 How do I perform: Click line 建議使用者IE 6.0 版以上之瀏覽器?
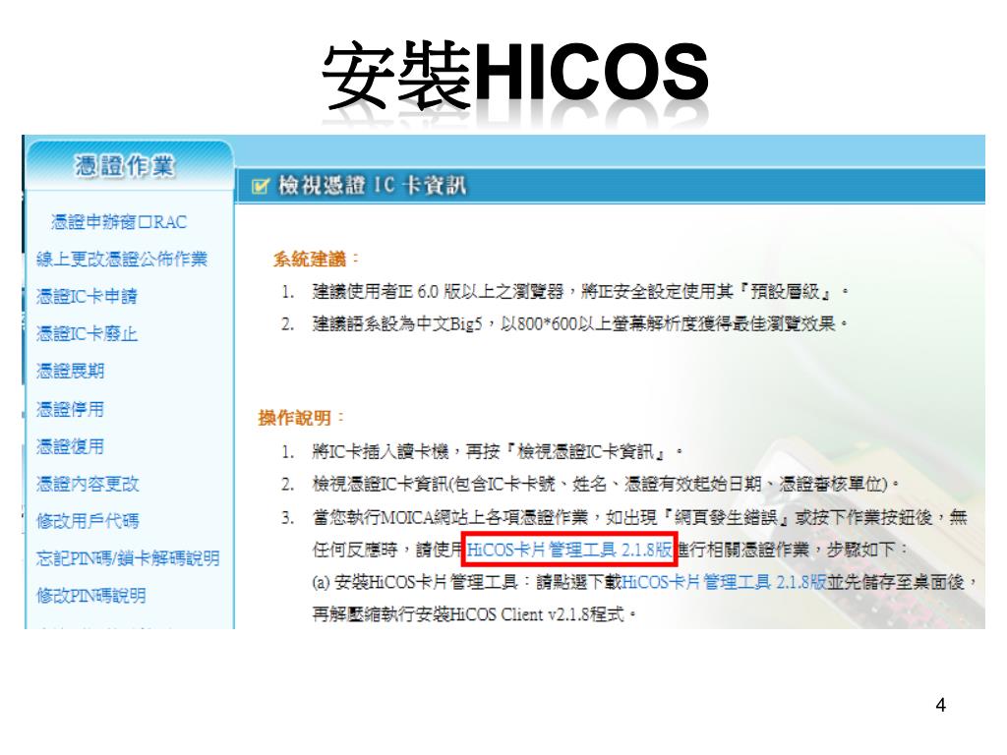click(580, 291)
